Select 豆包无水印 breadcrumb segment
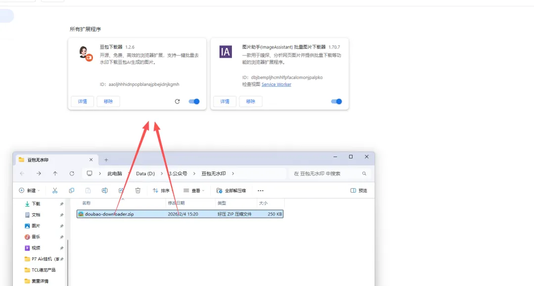The image size is (534, 286). pyautogui.click(x=214, y=173)
